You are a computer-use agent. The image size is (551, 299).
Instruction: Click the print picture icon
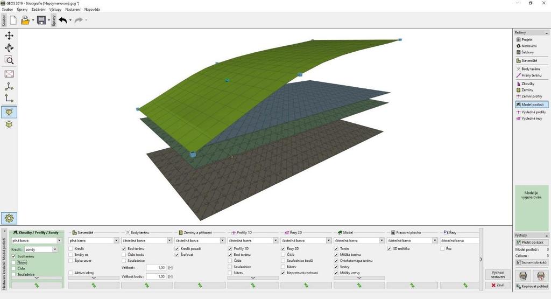tap(523, 275)
